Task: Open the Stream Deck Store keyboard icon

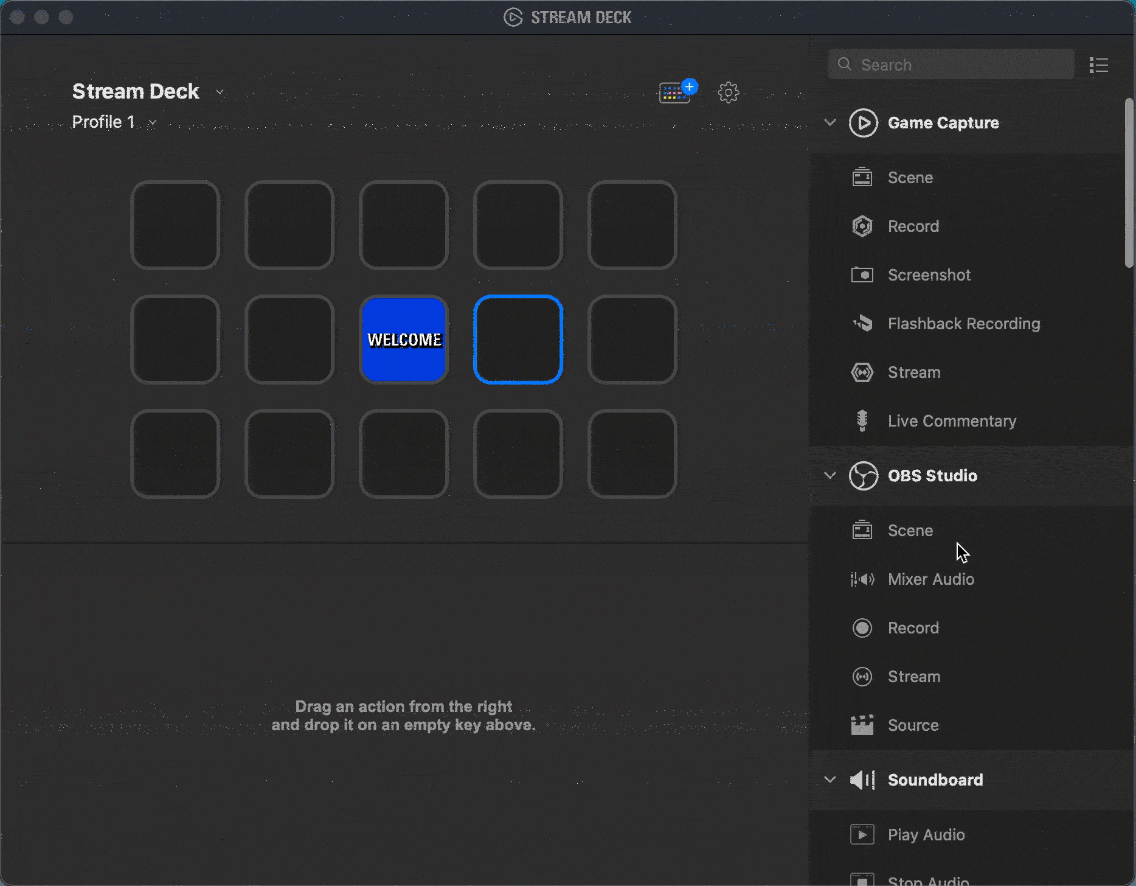Action: pos(677,92)
